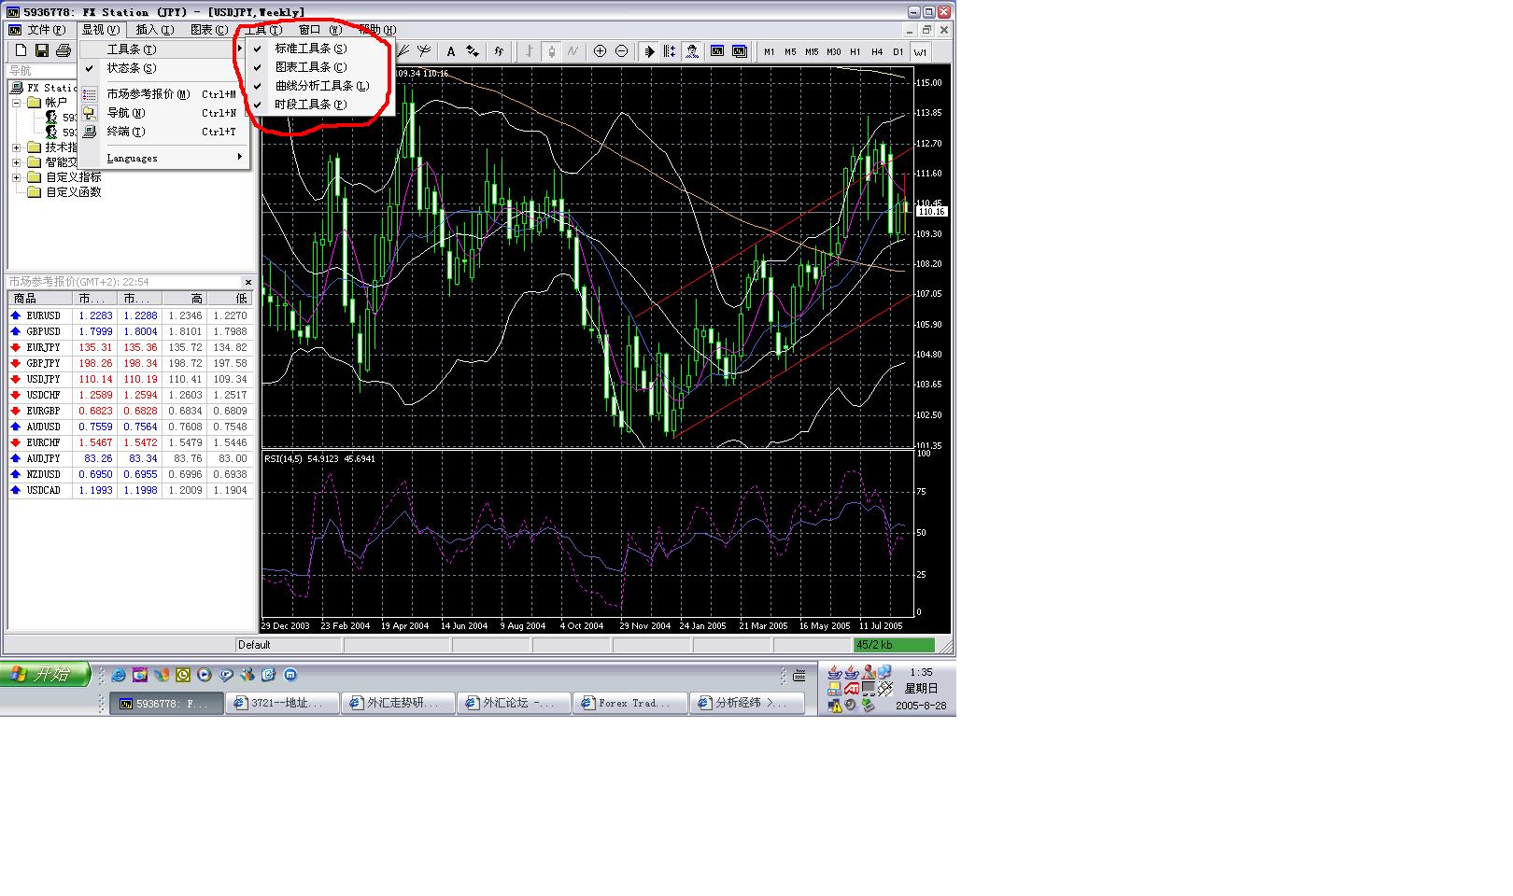The width and height of the screenshot is (1513, 896).
Task: Open new chart window icon
Action: (x=717, y=51)
